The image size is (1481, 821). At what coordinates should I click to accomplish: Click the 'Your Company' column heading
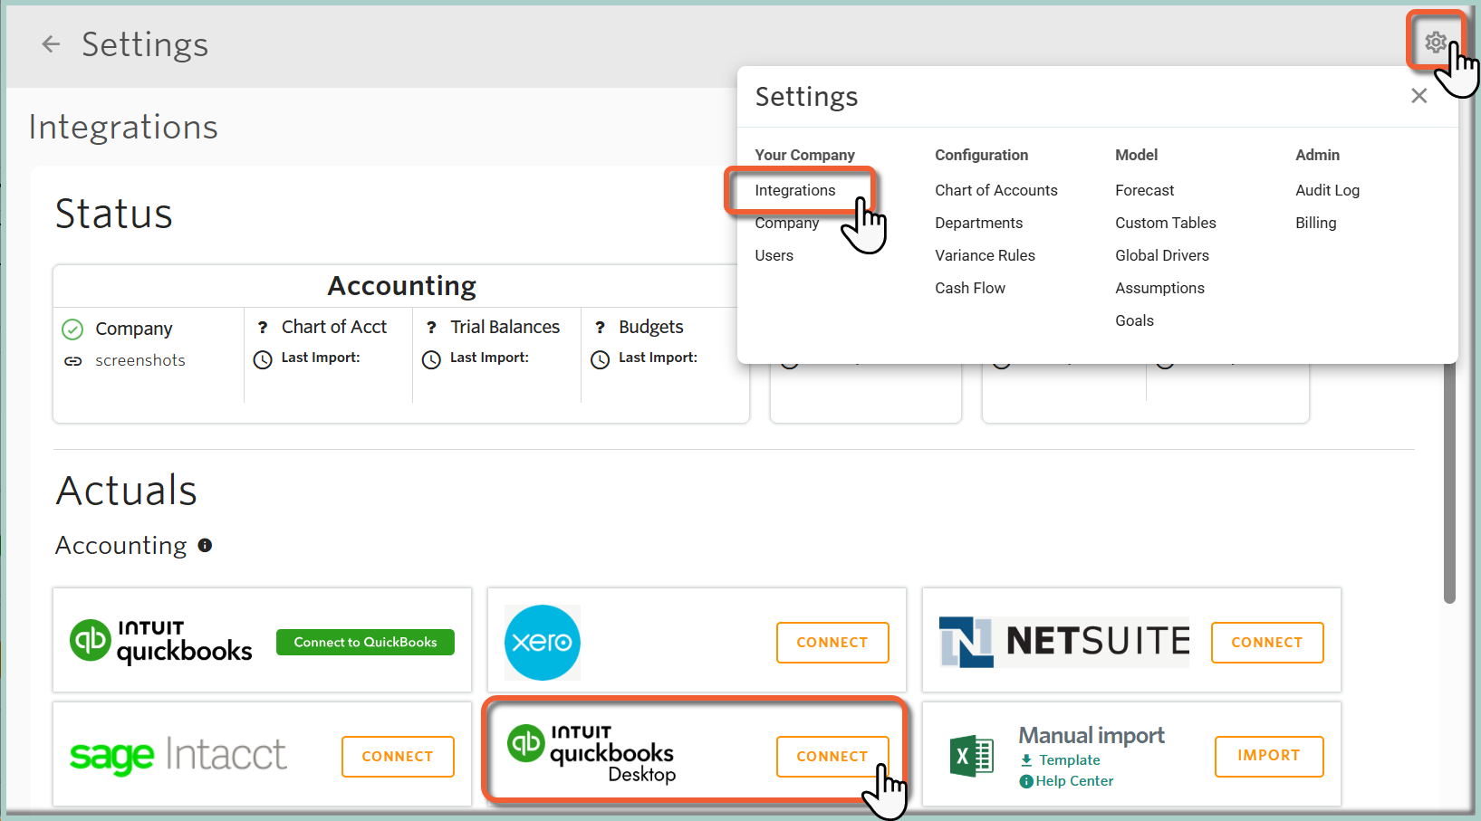click(x=804, y=155)
